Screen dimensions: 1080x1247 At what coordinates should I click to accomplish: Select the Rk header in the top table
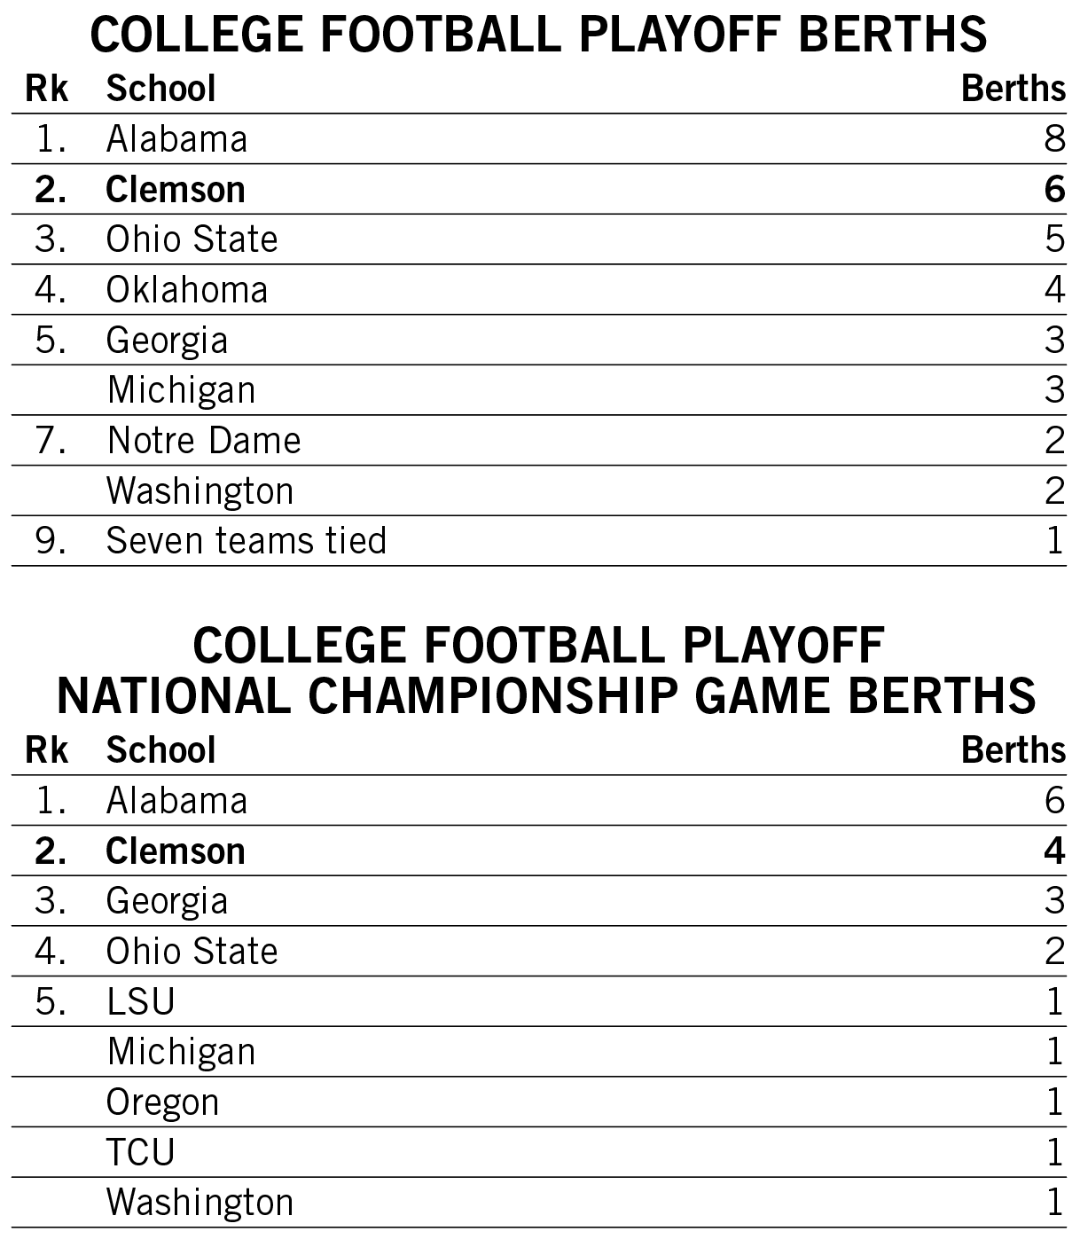[47, 89]
